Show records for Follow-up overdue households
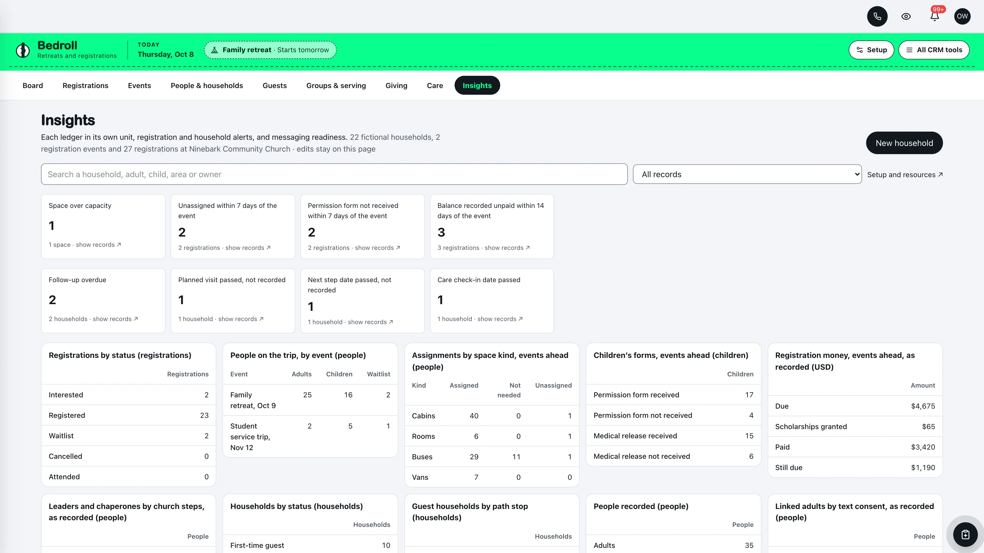This screenshot has height=553, width=984. pos(93,319)
